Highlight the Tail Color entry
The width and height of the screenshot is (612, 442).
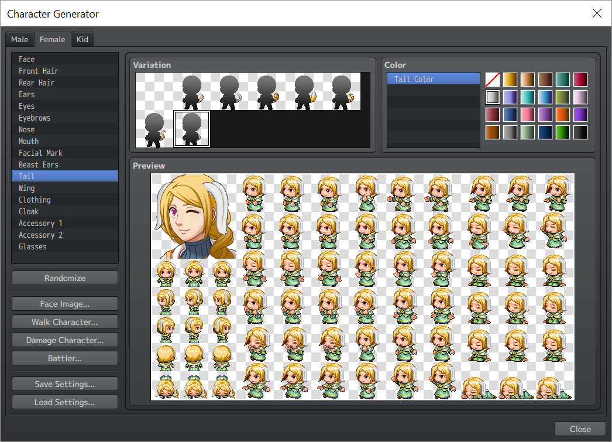click(x=434, y=78)
